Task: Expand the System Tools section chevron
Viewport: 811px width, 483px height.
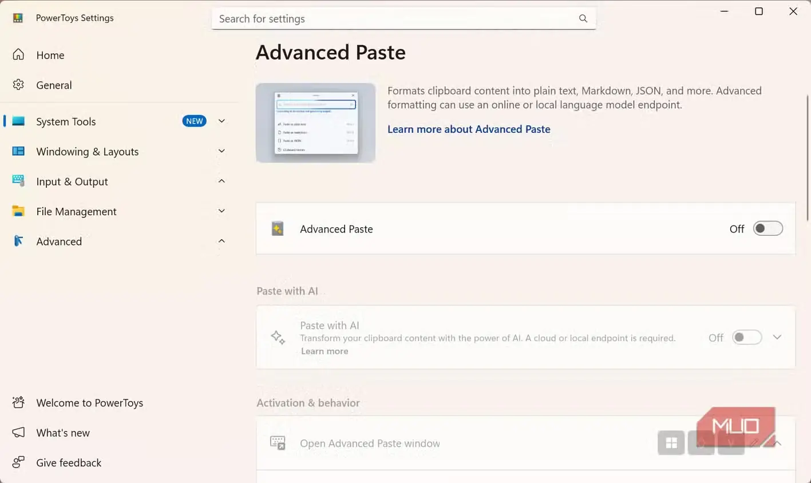Action: 221,121
